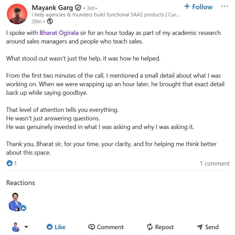
Task: Click the Reactions section heading
Action: pyautogui.click(x=21, y=183)
